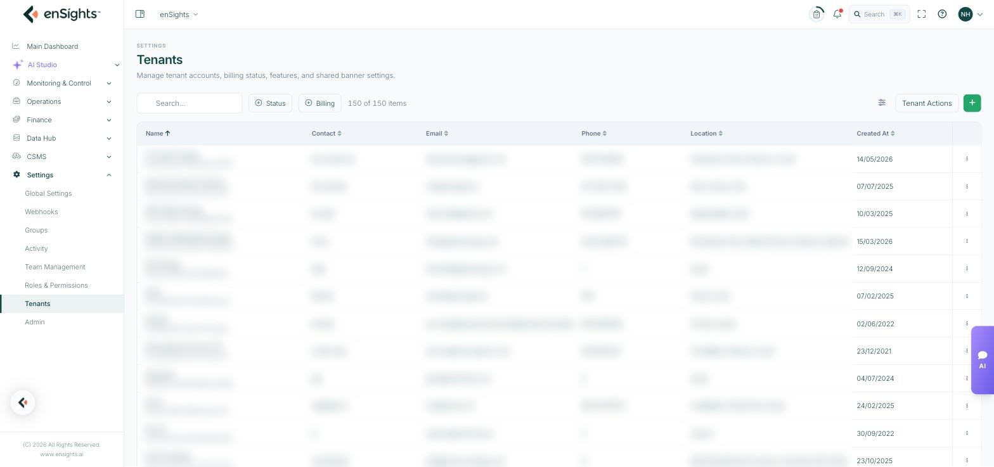Click the round enSights launcher icon
The height and width of the screenshot is (467, 994).
click(x=23, y=402)
